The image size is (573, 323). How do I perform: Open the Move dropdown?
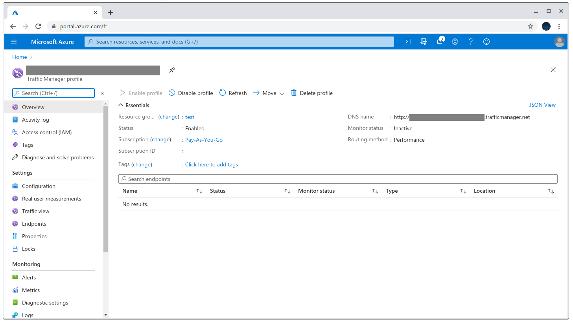point(269,93)
